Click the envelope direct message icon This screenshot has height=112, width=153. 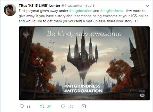[84, 106]
